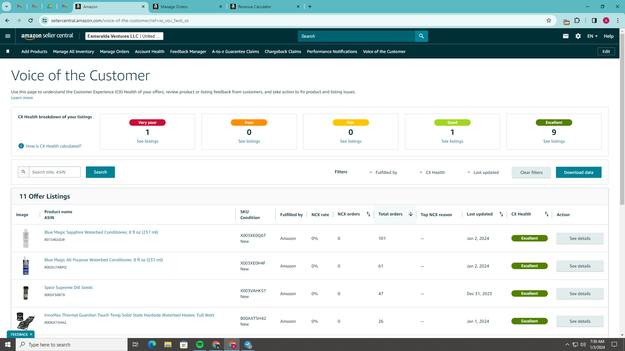Open the Learn more link
Image resolution: width=625 pixels, height=351 pixels.
pos(22,97)
